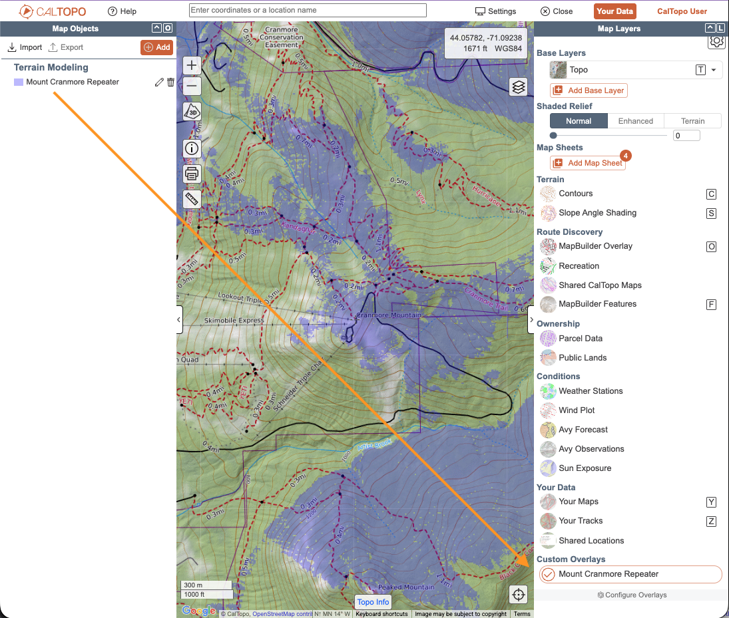Open the print map tool
This screenshot has height=618, width=729.
pos(192,174)
